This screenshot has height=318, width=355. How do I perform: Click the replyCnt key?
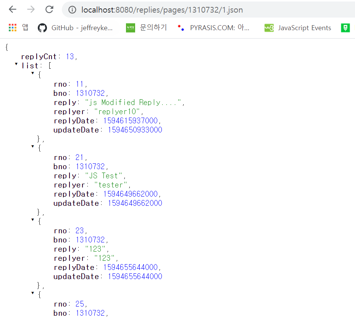point(39,56)
